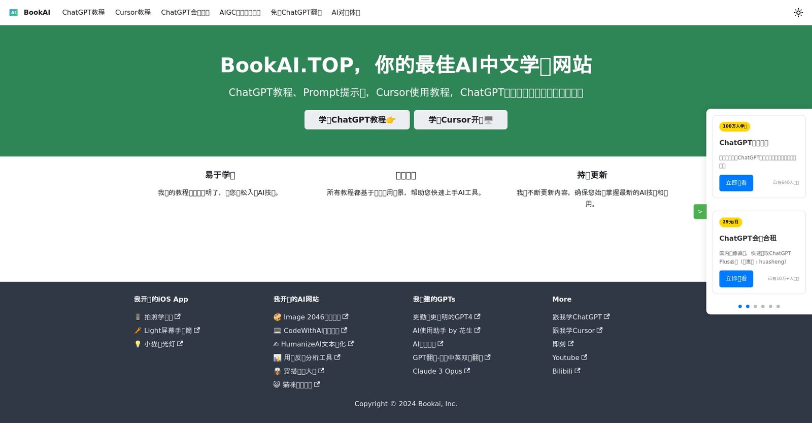Image resolution: width=812 pixels, height=423 pixels.
Task: Click external-link icon after Youtube
Action: click(x=584, y=357)
